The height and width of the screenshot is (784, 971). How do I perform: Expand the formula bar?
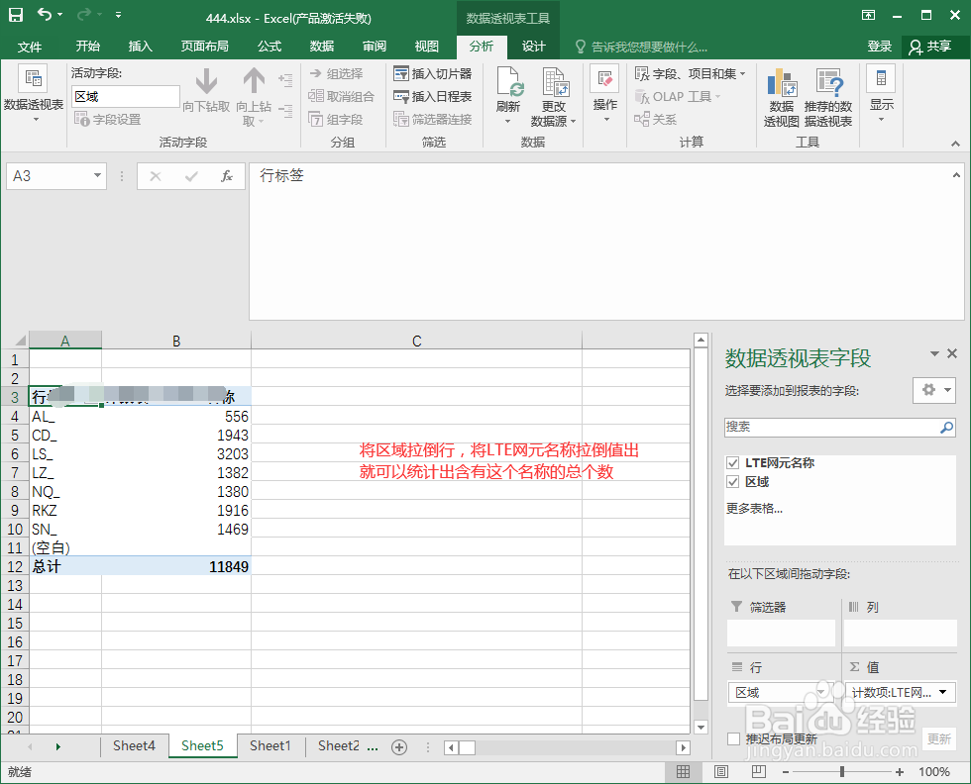pos(957,176)
